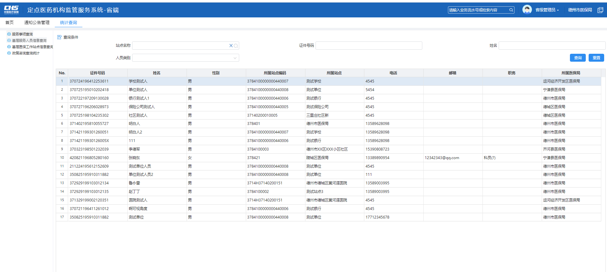Open the 通知公告管理 tab
This screenshot has width=607, height=272.
pos(37,22)
